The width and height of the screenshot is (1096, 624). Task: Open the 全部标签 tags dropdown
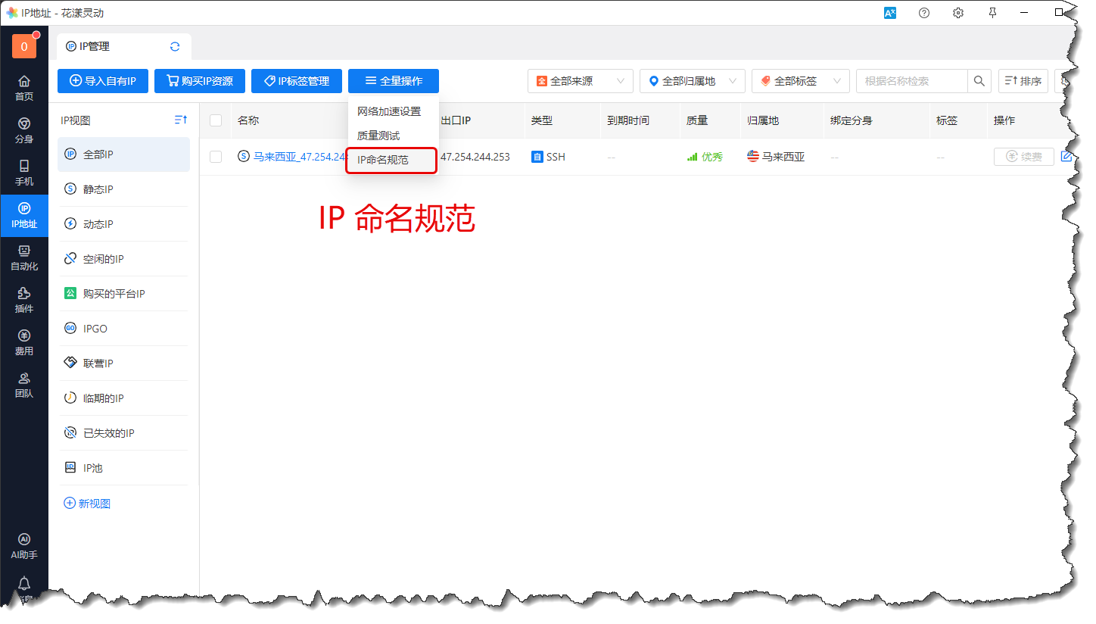(801, 81)
